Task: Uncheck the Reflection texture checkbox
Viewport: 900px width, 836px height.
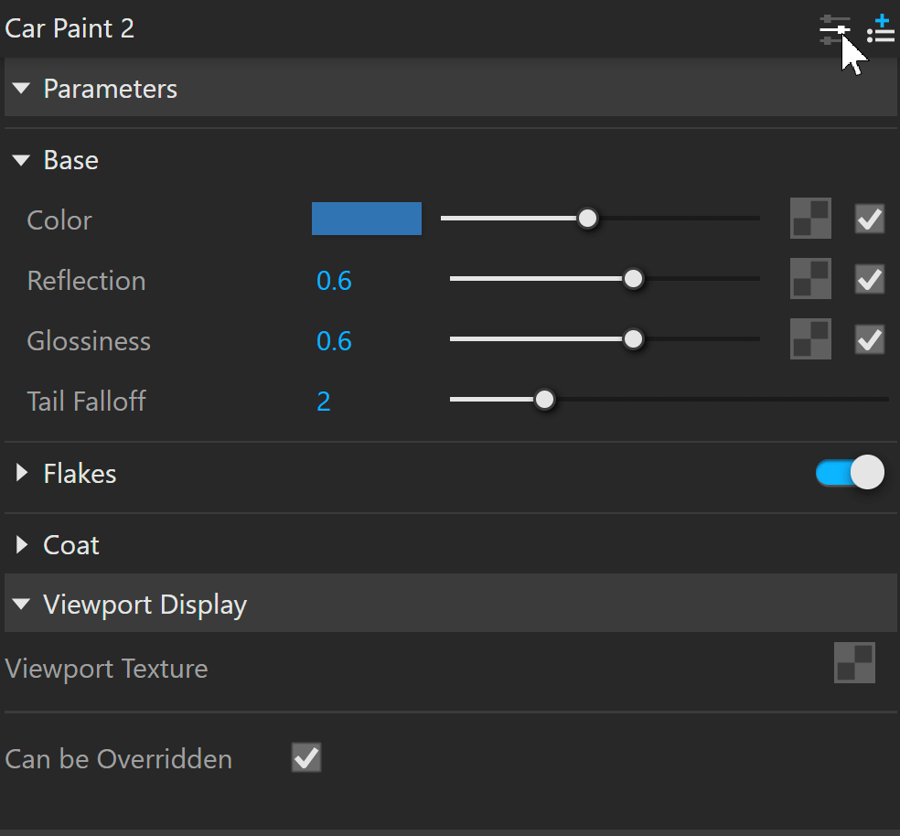Action: (x=870, y=278)
